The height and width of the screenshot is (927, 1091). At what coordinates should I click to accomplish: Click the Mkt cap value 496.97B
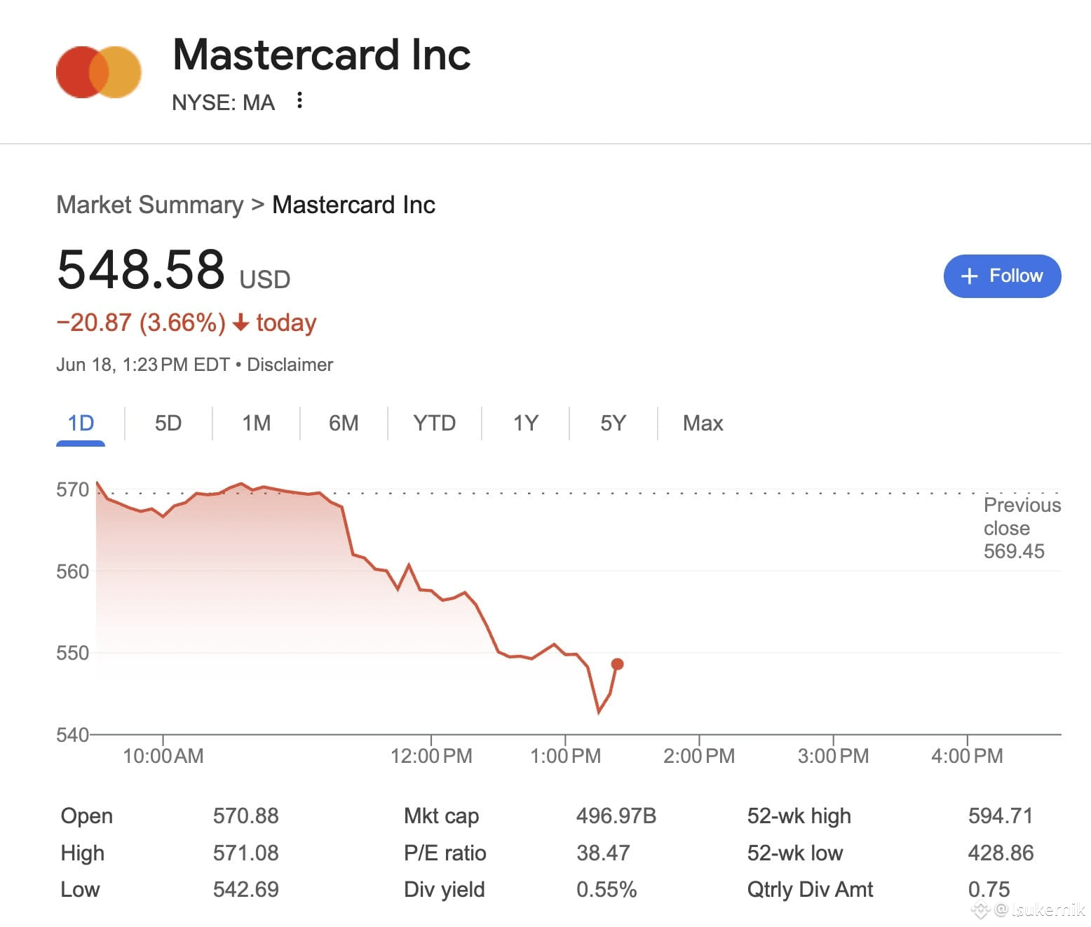point(616,816)
